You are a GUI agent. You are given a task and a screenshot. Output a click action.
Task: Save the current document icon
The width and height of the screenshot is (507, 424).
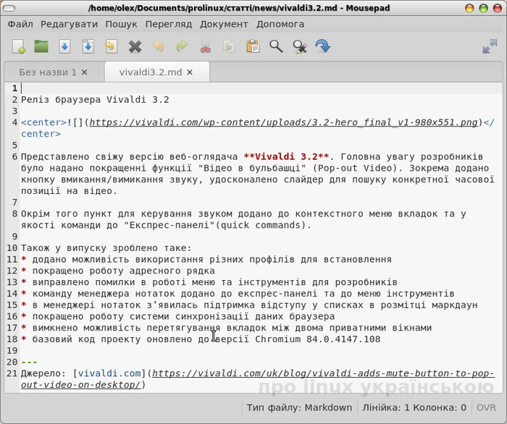64,46
